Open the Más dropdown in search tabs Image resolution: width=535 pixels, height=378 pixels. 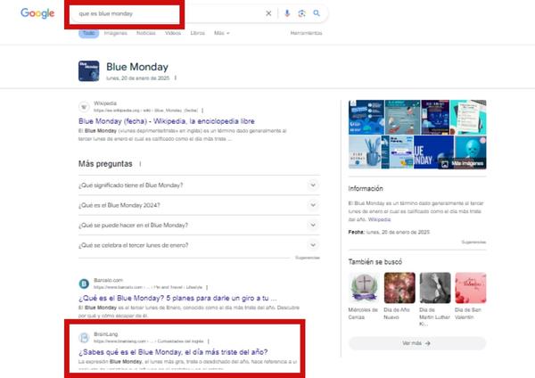[221, 33]
